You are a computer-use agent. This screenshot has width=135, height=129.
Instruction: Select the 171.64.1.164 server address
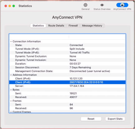click(x=77, y=86)
